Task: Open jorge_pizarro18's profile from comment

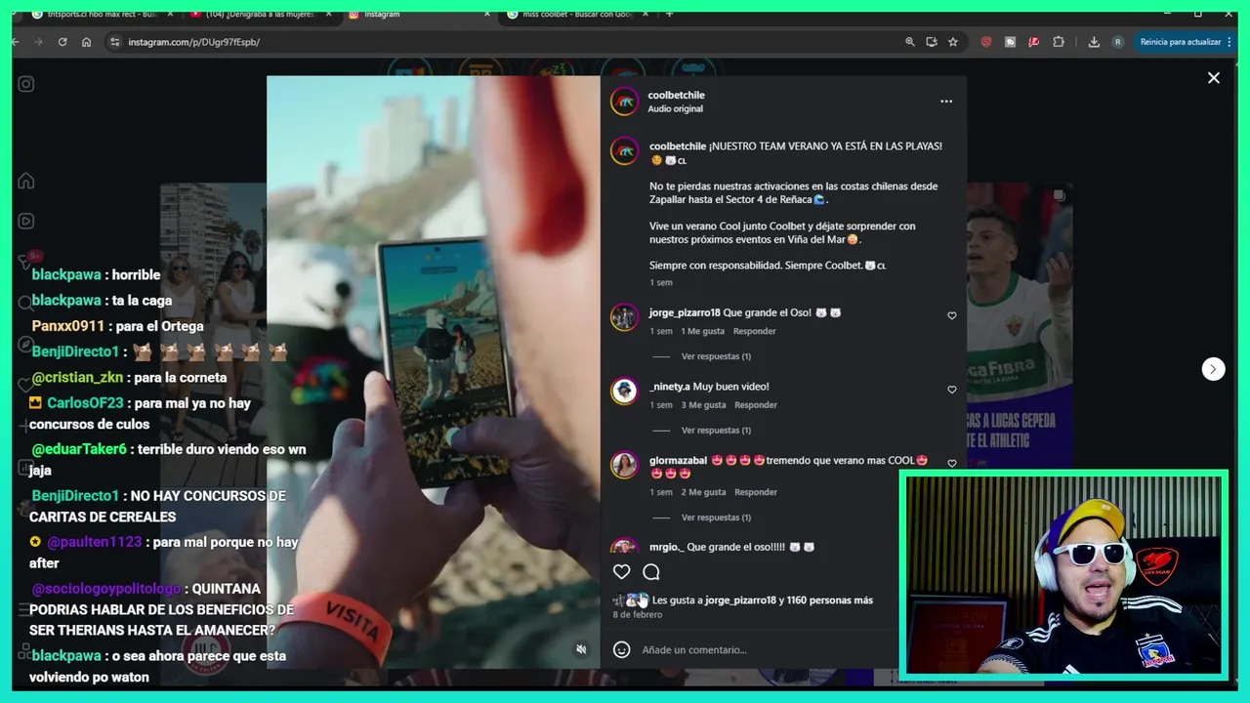Action: tap(685, 312)
